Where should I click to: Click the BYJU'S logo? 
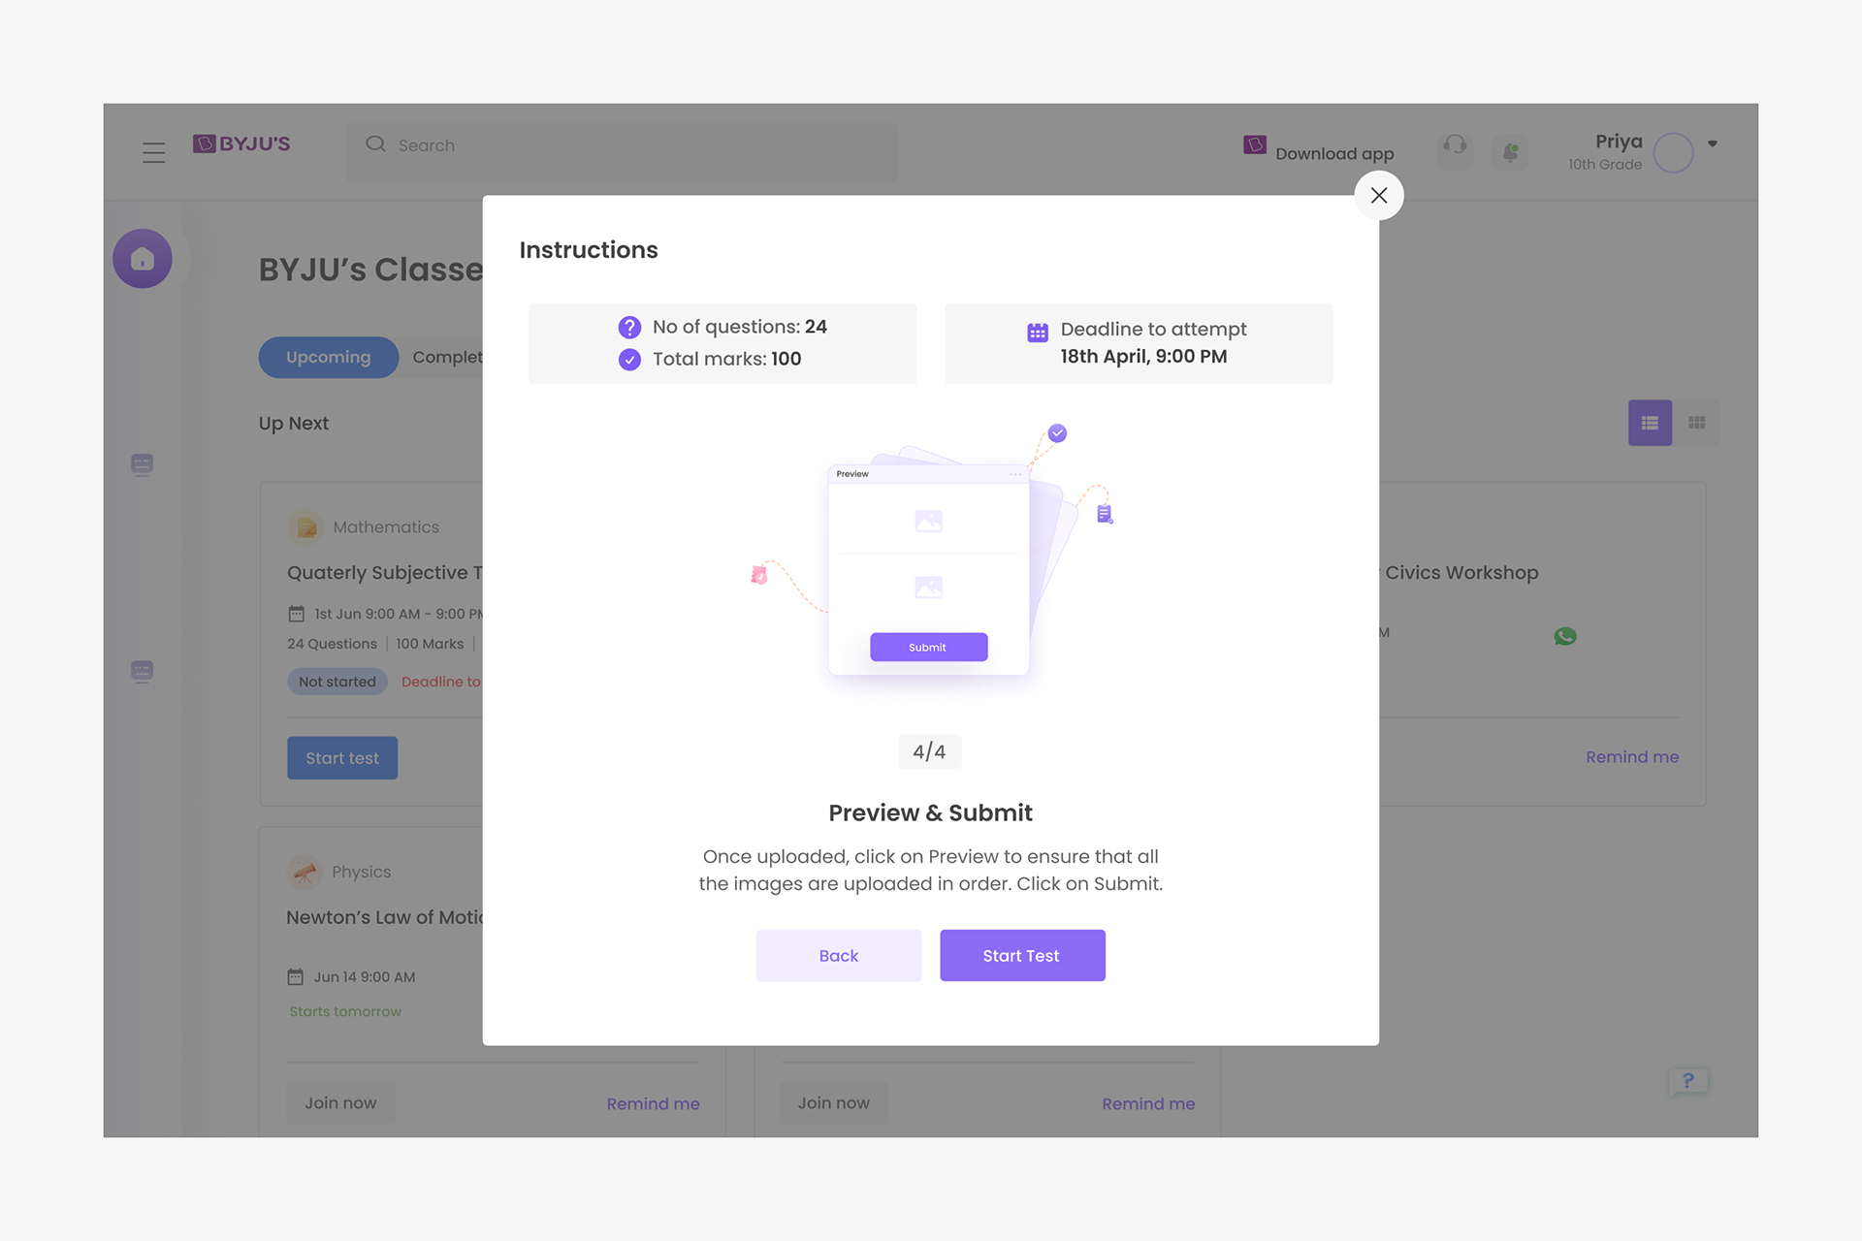coord(241,143)
